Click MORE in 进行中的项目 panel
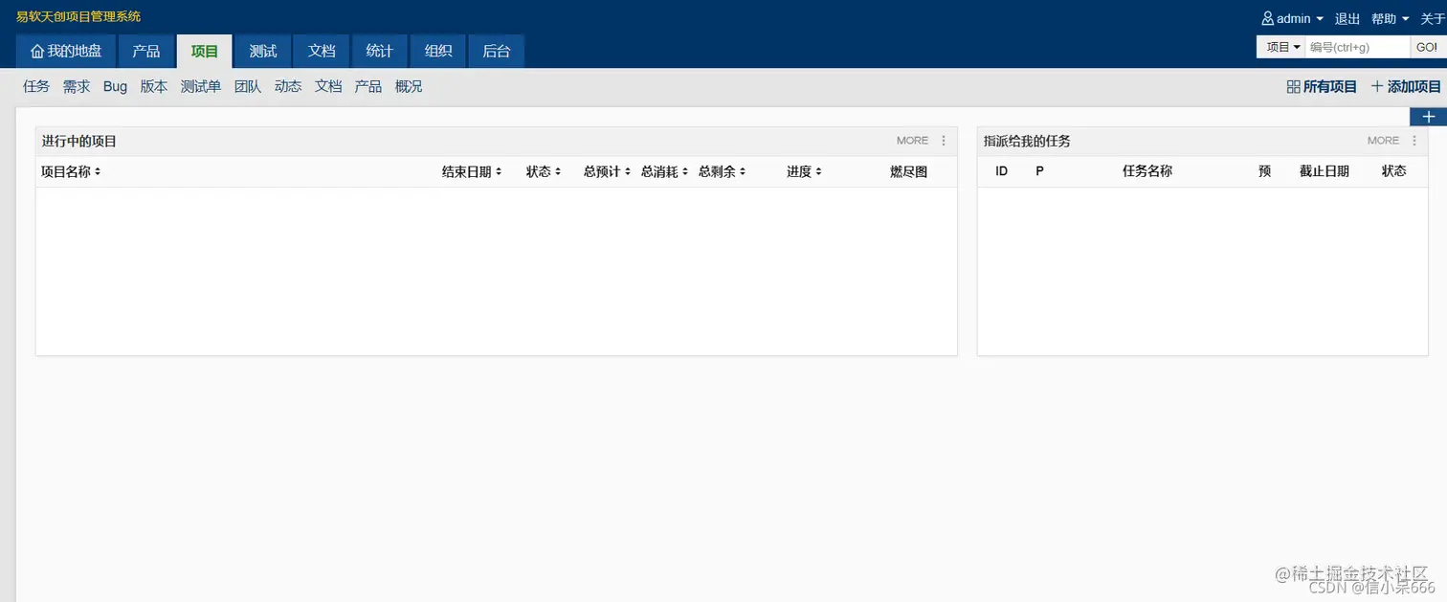 912,141
